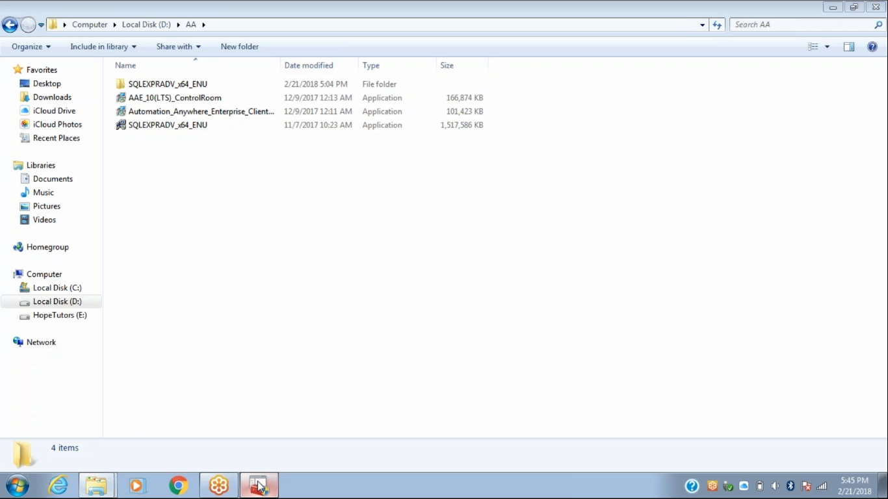Click Computer in the address bar
Viewport: 888px width, 499px height.
click(90, 25)
